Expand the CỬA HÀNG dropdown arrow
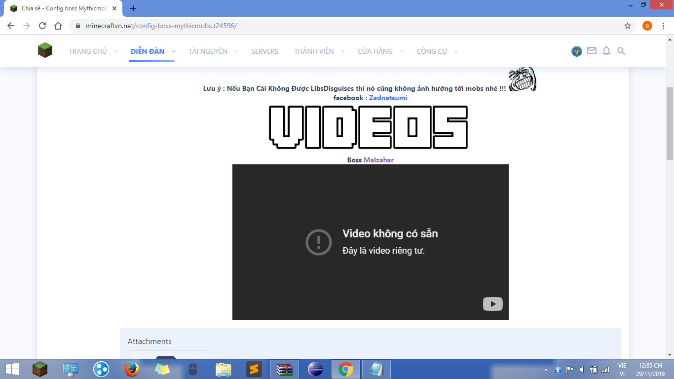The width and height of the screenshot is (674, 379). point(402,51)
